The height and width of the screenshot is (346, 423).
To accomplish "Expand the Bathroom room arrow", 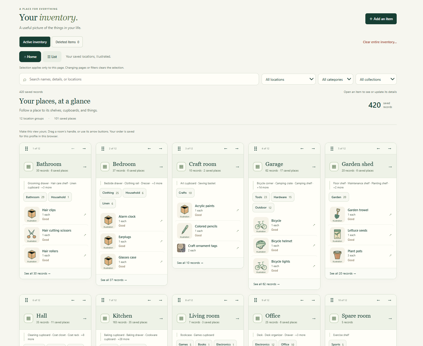I will pos(85,167).
